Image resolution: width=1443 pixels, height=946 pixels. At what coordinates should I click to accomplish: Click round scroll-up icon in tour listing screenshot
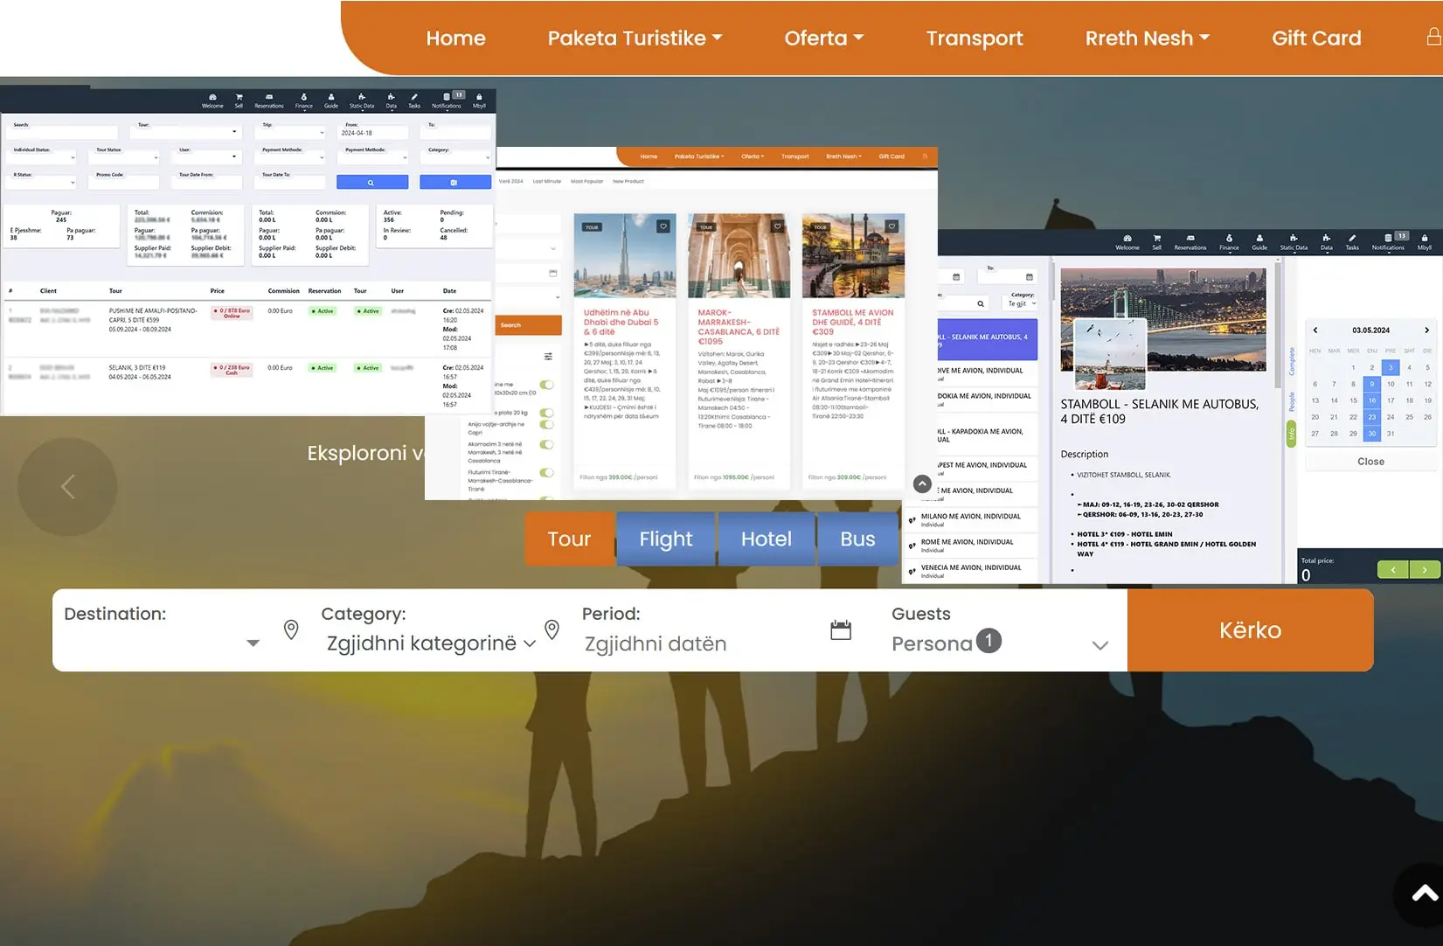tap(922, 483)
